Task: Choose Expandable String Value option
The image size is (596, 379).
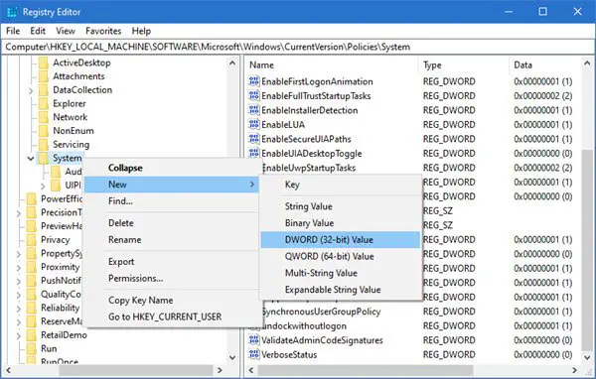Action: [341, 290]
